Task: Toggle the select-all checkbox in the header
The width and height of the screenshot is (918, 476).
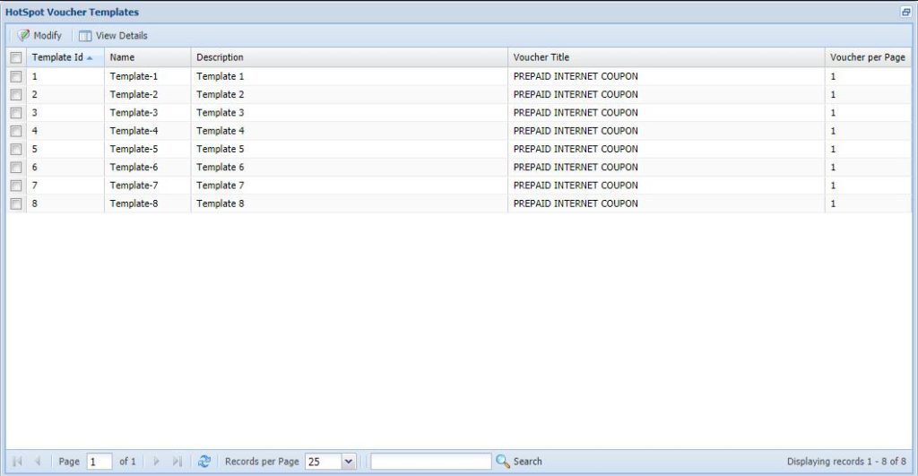Action: tap(16, 57)
